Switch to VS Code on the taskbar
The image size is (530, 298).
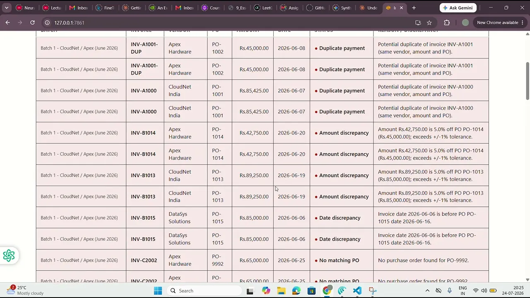(357, 291)
